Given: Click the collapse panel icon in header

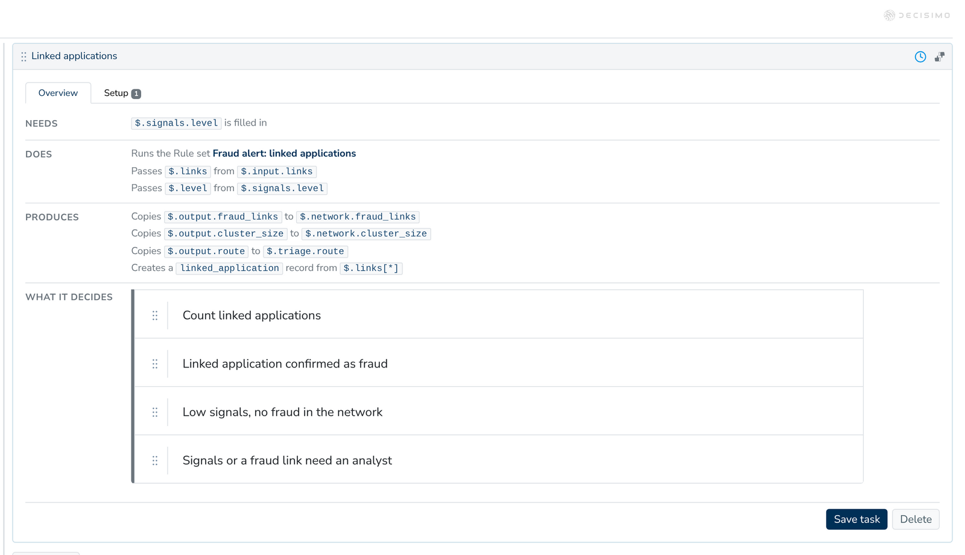Looking at the screenshot, I should [940, 57].
